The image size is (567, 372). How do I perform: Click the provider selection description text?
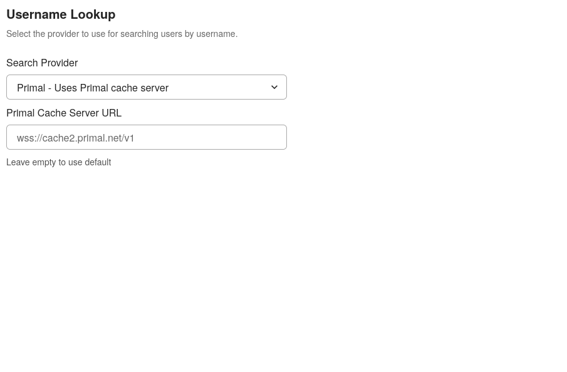coord(122,34)
